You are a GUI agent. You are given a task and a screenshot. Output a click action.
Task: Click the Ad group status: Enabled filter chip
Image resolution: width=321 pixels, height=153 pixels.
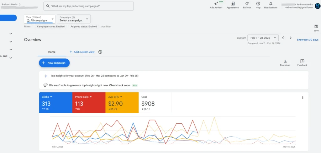click(x=84, y=27)
